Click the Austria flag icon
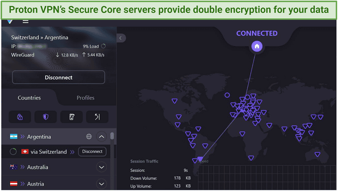338x191 pixels. coord(13,184)
